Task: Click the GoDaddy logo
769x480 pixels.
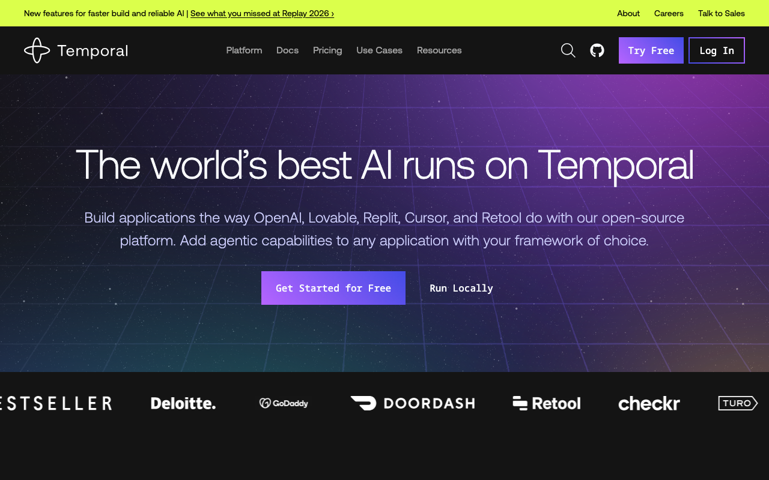Action: tap(284, 403)
